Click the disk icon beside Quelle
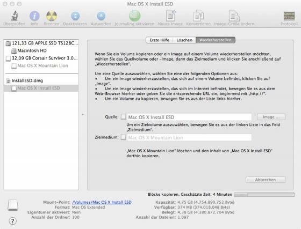 pyautogui.click(x=123, y=117)
